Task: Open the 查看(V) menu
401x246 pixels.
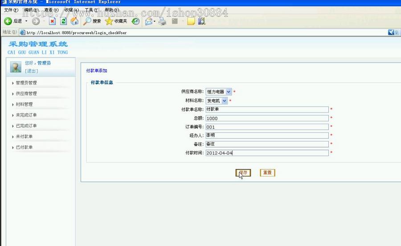Action: click(x=51, y=10)
